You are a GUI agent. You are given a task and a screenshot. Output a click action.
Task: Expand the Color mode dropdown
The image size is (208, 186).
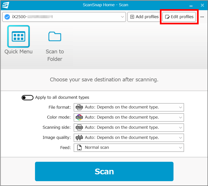pos(129,117)
